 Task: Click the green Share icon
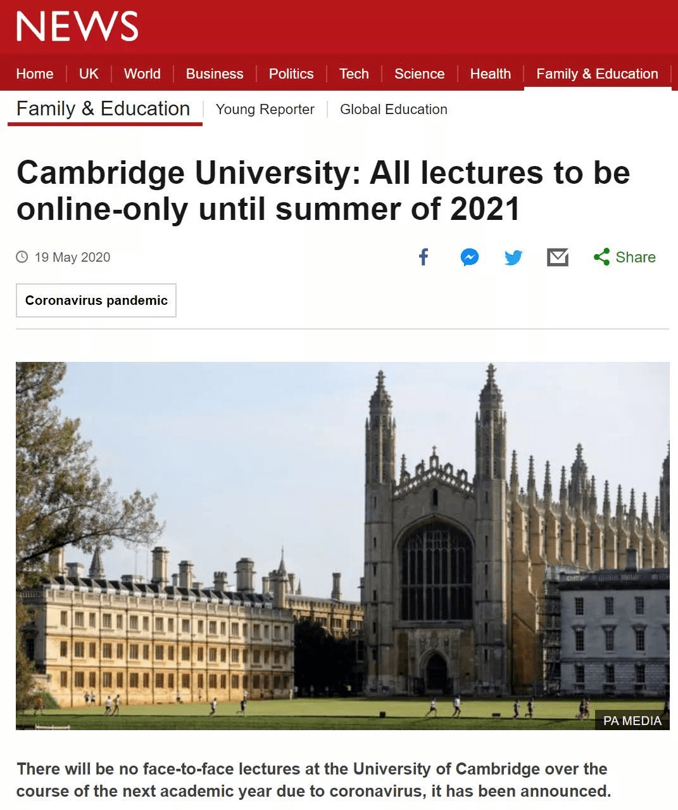pyautogui.click(x=602, y=257)
